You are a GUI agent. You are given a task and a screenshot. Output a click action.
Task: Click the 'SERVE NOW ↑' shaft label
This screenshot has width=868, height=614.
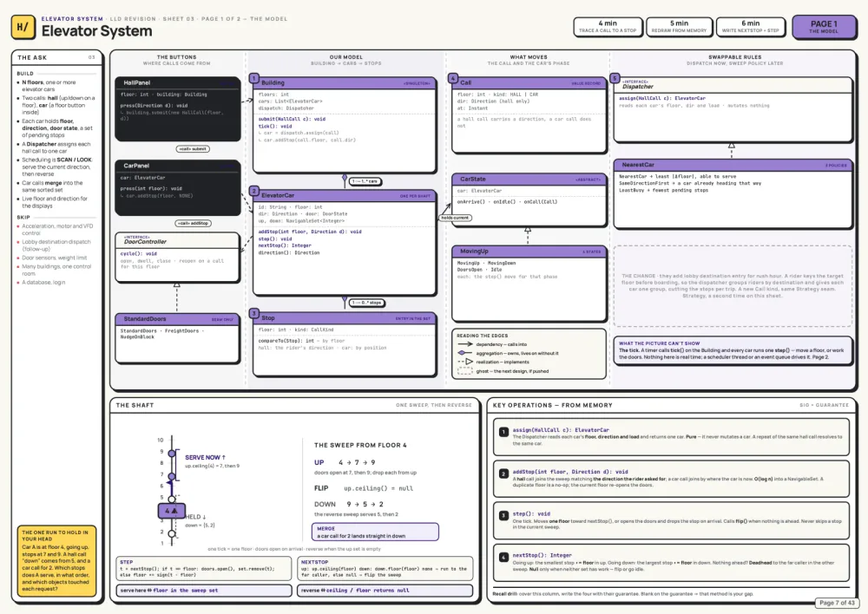[205, 457]
